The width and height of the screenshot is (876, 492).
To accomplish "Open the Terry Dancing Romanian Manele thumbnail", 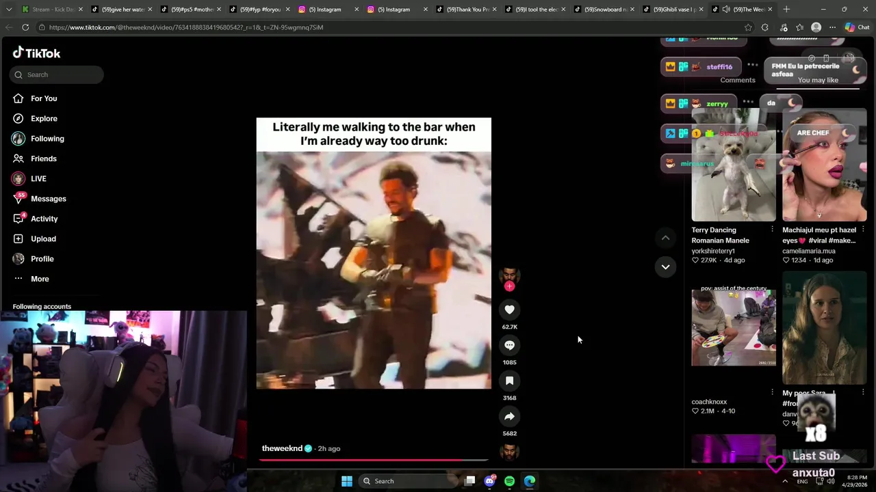I will pyautogui.click(x=734, y=165).
